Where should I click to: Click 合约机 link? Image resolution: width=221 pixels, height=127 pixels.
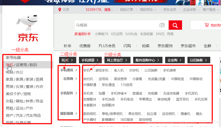88,79
